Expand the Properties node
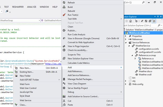 click(126, 36)
